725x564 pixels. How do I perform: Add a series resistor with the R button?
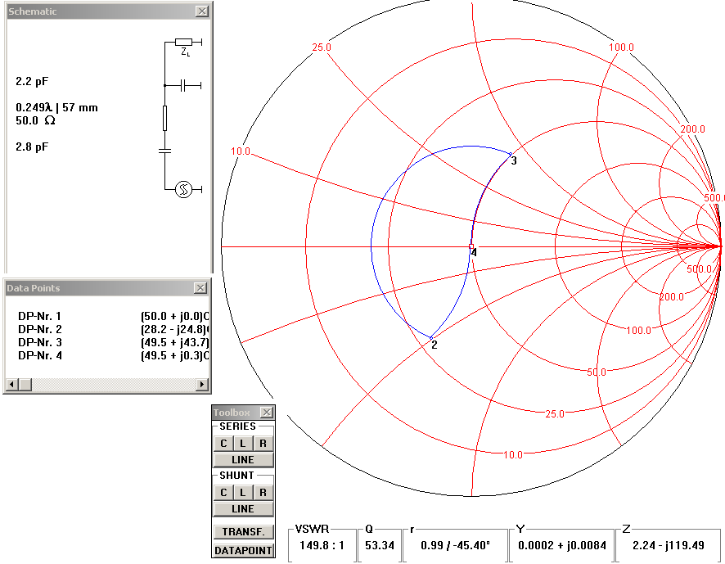pos(263,443)
